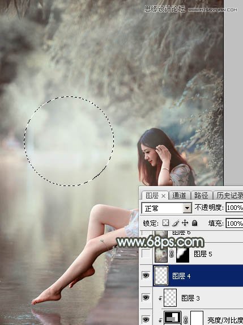Viewport: 243px width, 325px height.
Task: Select the 图层 5 image thumbnail
Action: [161, 254]
